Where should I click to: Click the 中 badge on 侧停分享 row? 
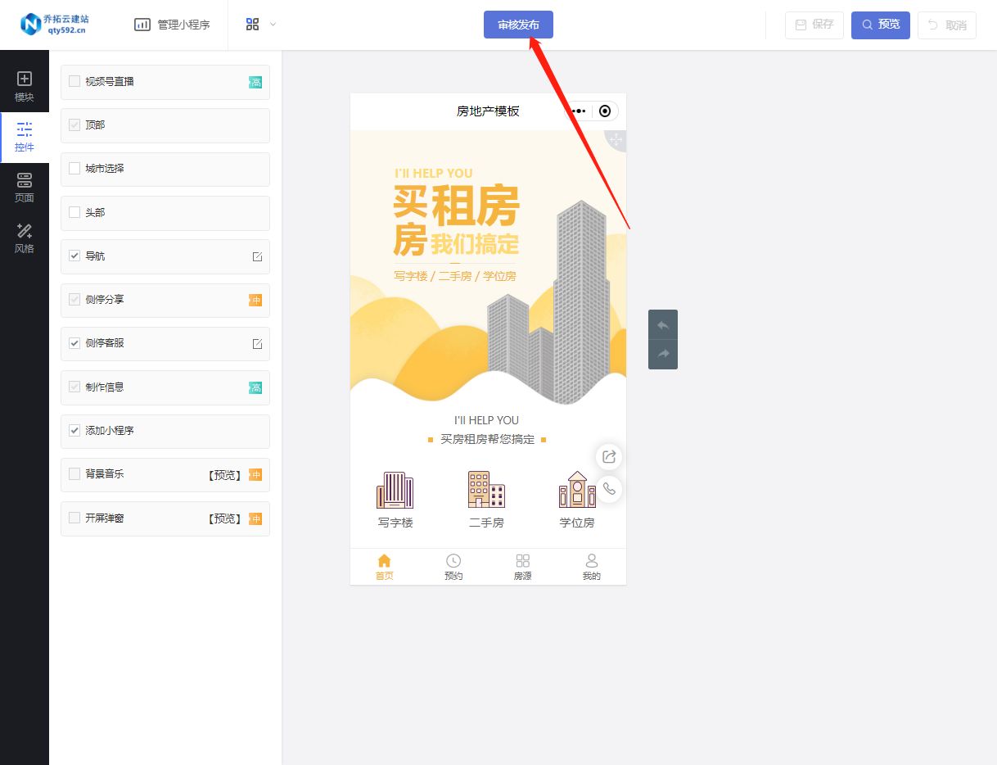[255, 300]
